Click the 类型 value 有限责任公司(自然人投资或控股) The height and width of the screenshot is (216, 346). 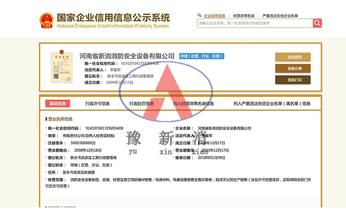tap(89, 136)
